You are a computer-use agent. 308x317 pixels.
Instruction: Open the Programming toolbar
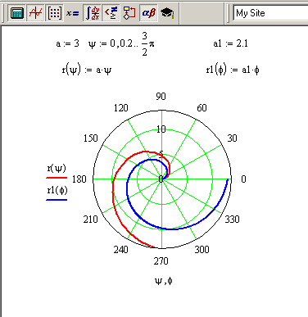coord(129,13)
